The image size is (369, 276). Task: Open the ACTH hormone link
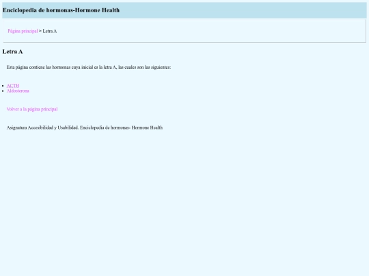click(13, 86)
